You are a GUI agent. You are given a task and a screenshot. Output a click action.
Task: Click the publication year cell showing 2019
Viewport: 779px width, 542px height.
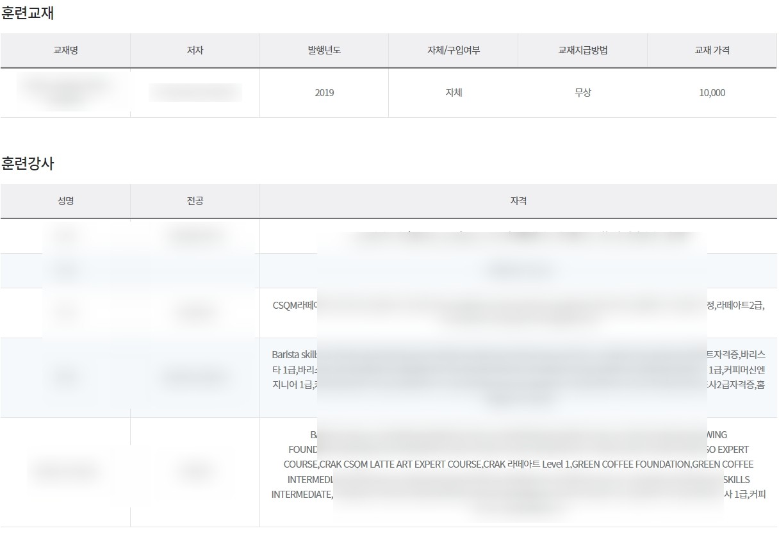[x=324, y=92]
